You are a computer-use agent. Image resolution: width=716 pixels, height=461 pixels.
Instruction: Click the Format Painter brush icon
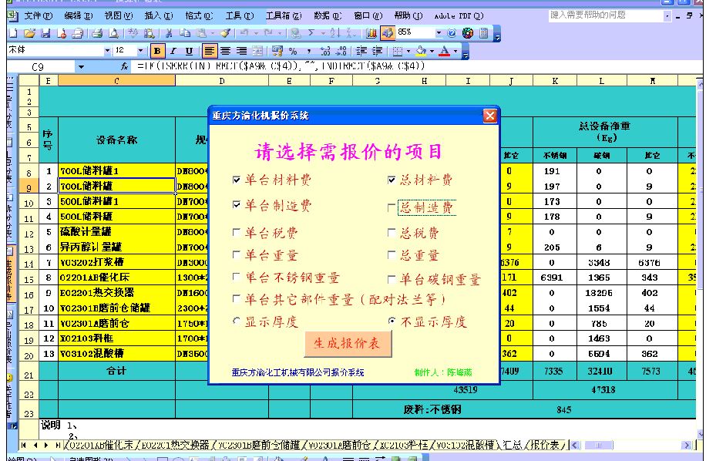[x=225, y=33]
